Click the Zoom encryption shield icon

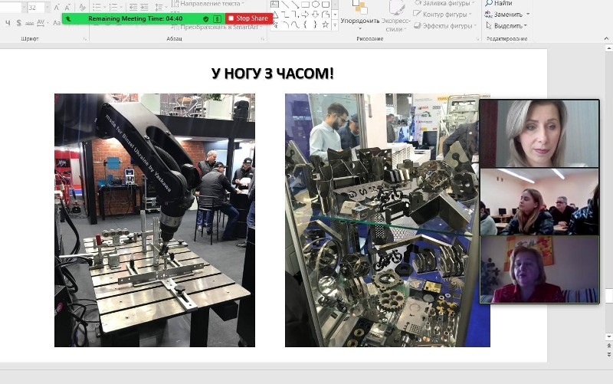pos(205,18)
